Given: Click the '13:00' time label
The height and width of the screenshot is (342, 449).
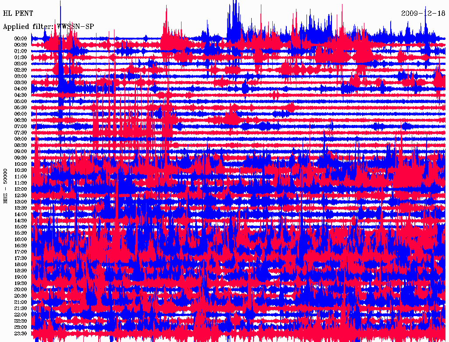Looking at the screenshot, I should [21, 202].
